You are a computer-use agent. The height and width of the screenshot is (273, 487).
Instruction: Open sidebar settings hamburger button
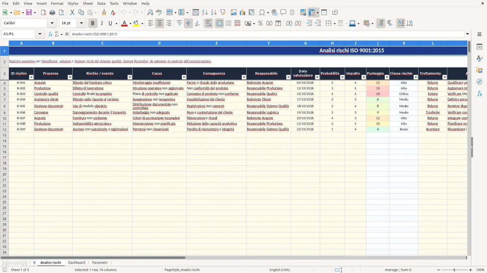[x=479, y=34]
